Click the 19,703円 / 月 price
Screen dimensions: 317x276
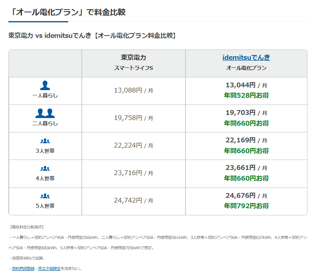coord(246,112)
